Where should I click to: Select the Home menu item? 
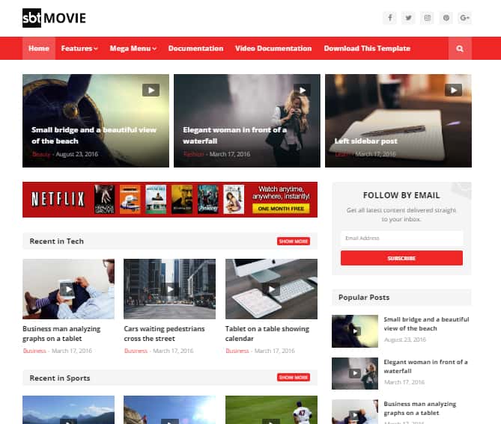click(39, 49)
